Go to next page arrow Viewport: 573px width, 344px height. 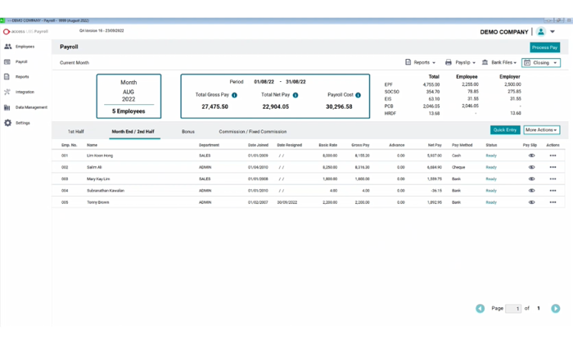pyautogui.click(x=555, y=309)
